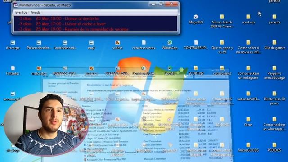This screenshot has width=288, height=162.
Task: Open the MagicISO desktop icon
Action: click(x=196, y=19)
